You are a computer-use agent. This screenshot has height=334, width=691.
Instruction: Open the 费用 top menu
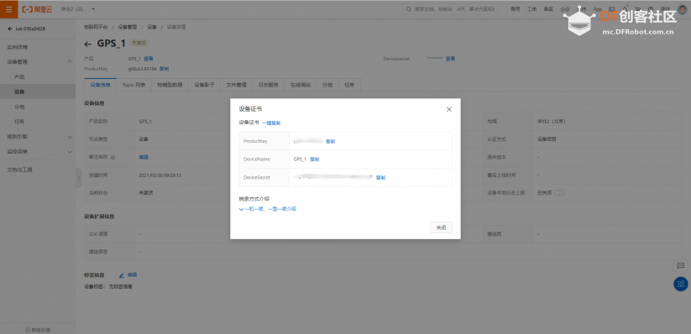coord(515,9)
